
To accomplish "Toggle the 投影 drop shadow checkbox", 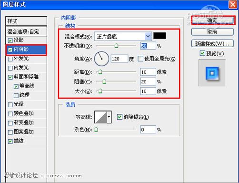I will point(10,41).
